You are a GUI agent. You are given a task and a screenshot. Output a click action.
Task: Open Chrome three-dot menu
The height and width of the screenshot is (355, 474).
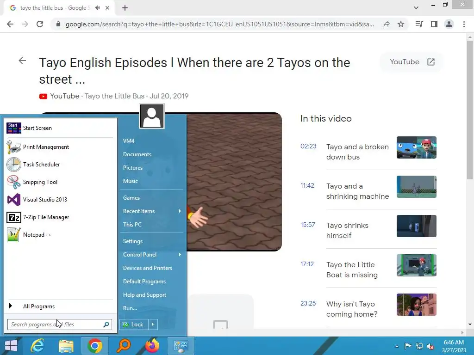click(464, 24)
